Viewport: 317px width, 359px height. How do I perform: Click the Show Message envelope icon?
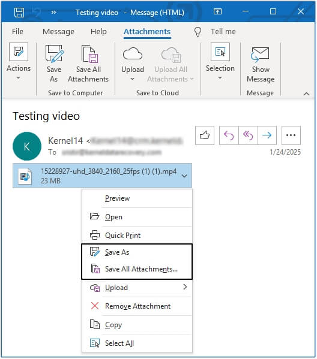(x=260, y=55)
